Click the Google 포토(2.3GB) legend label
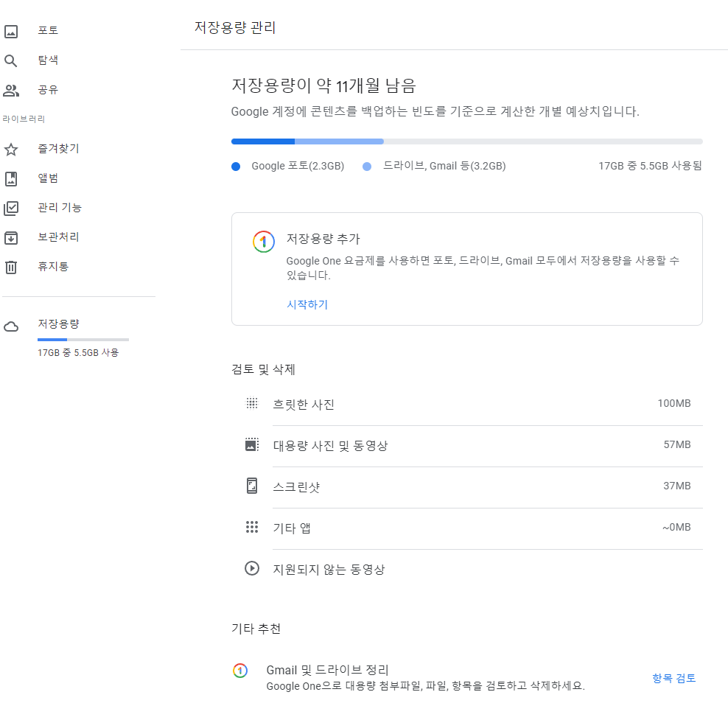The height and width of the screenshot is (706, 728). tap(298, 166)
